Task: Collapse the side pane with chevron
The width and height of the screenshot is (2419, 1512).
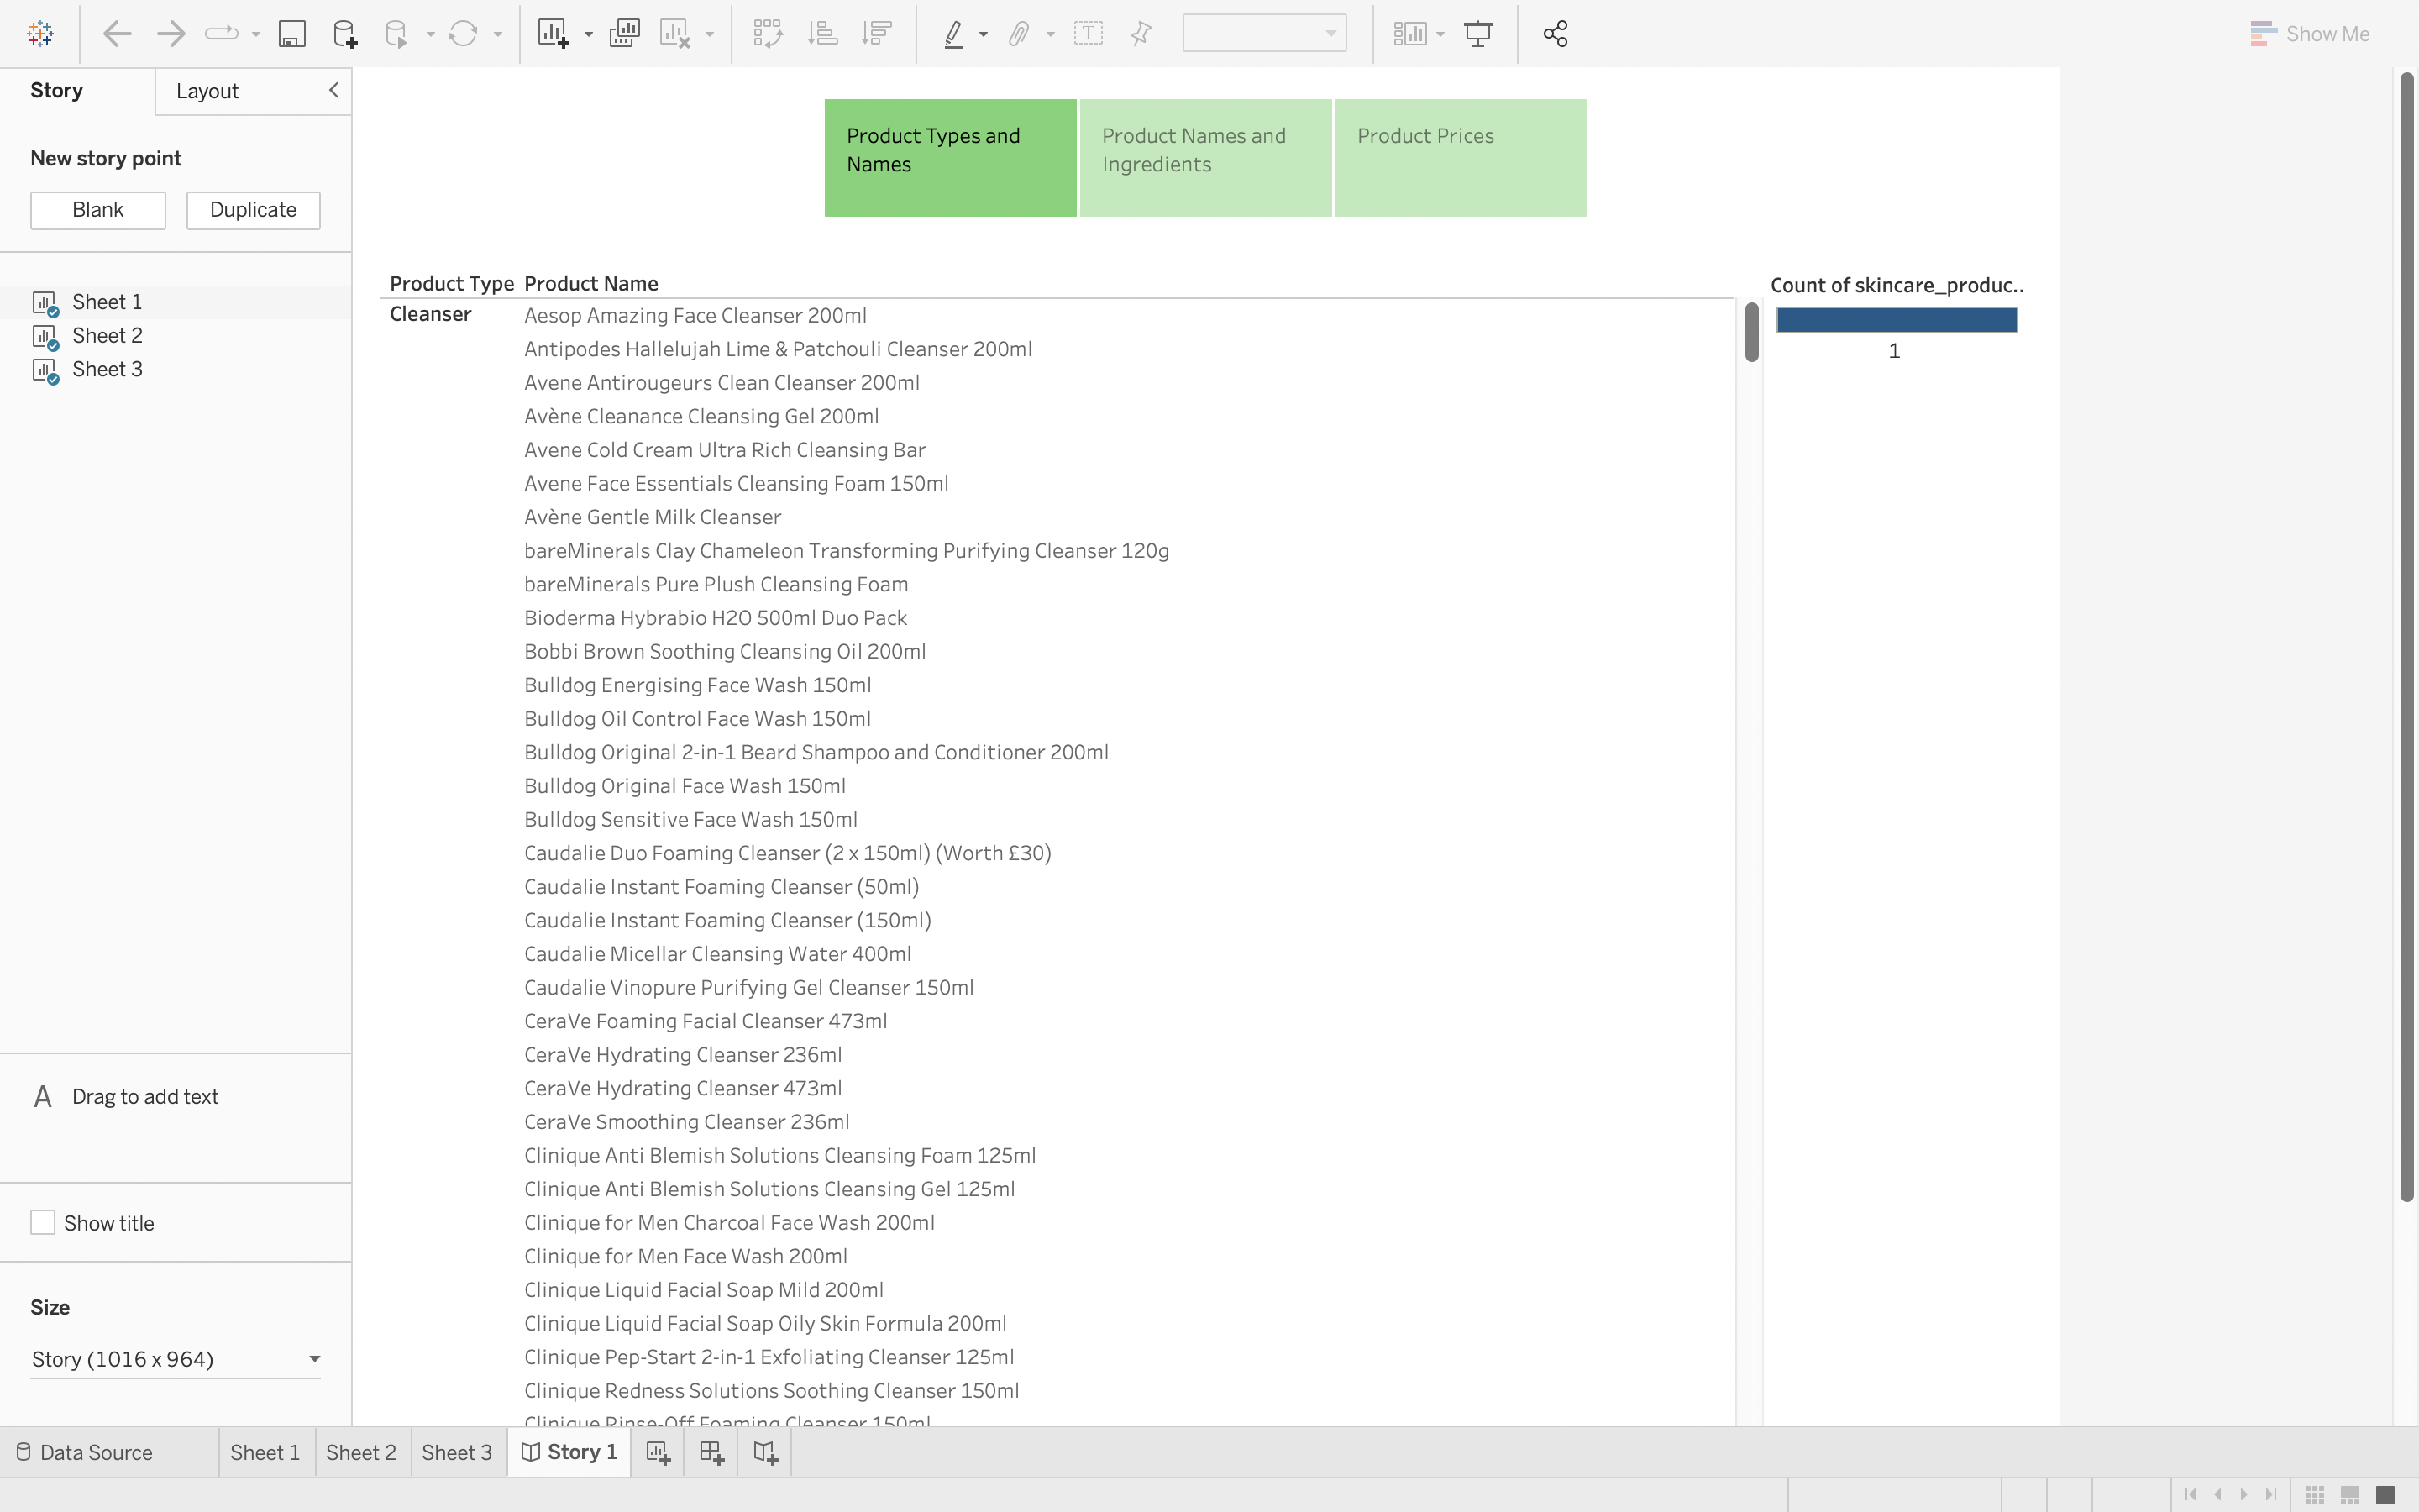Action: [333, 90]
